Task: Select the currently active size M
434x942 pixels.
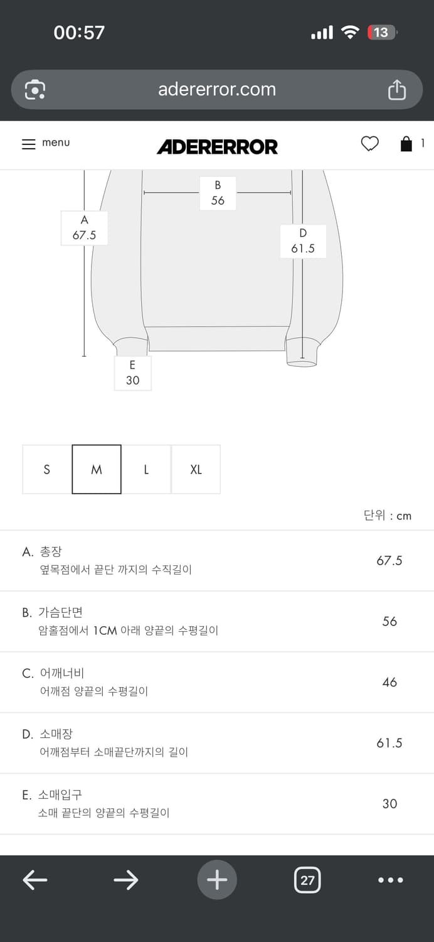Action: pyautogui.click(x=96, y=469)
